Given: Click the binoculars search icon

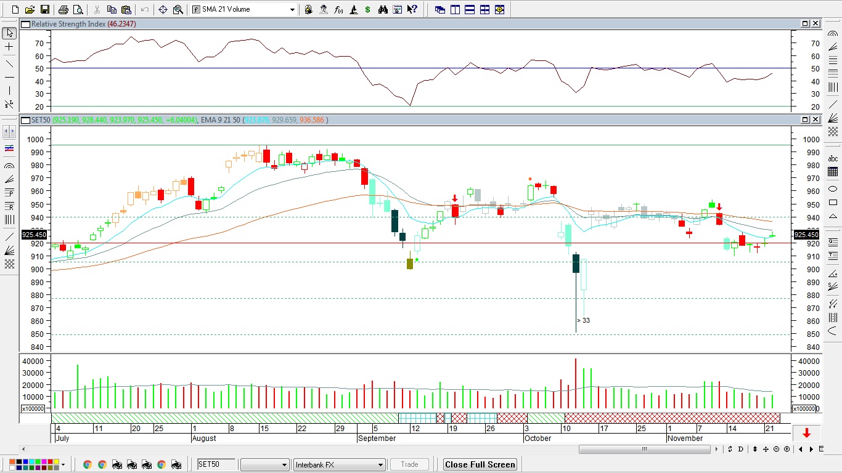Looking at the screenshot, I should point(383,9).
